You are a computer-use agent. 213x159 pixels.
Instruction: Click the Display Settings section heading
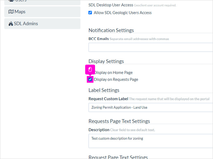[106, 61]
